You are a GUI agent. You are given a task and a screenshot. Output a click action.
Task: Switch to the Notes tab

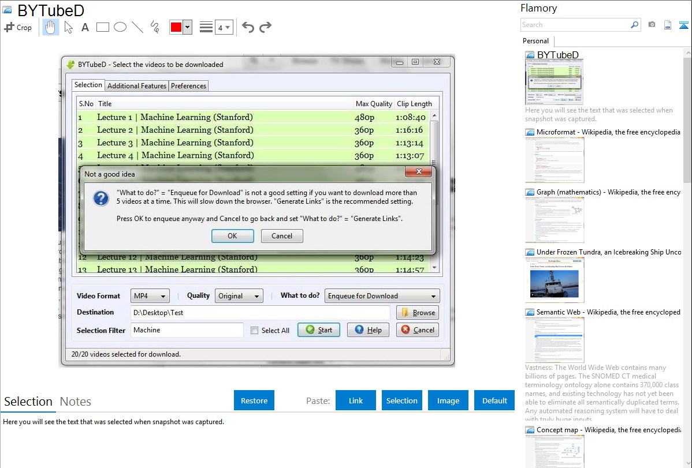pyautogui.click(x=76, y=402)
